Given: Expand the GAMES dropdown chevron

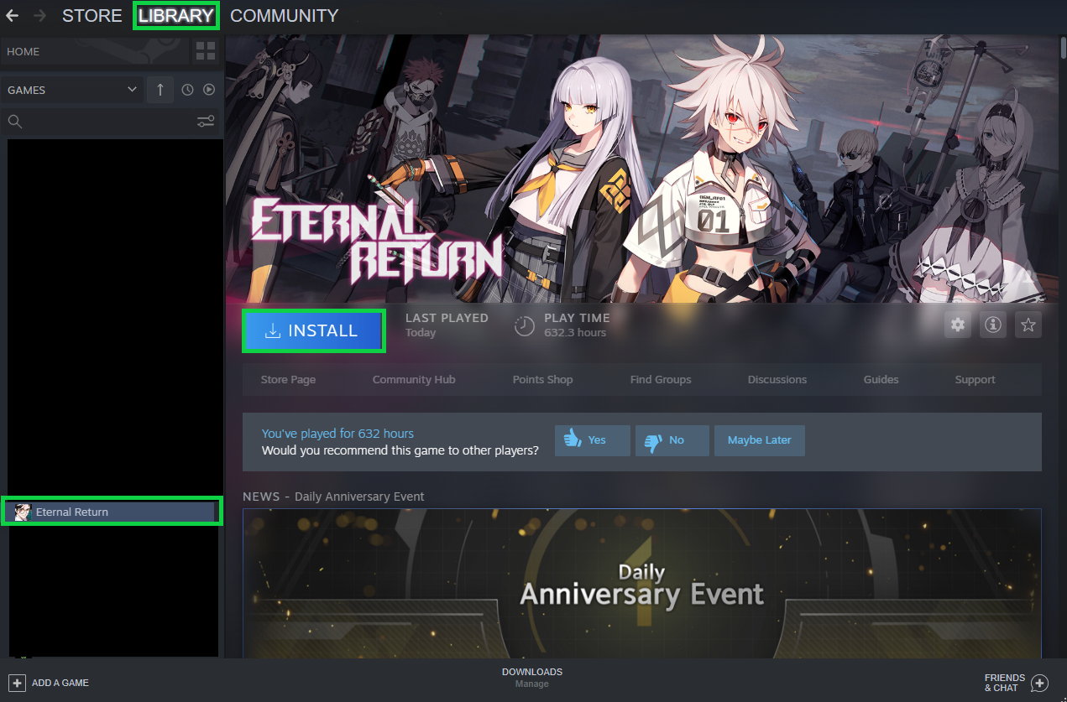Looking at the screenshot, I should pos(132,90).
